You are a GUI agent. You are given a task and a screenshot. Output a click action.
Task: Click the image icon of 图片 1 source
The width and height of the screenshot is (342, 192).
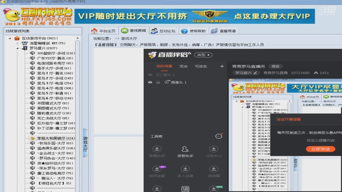pos(159,75)
